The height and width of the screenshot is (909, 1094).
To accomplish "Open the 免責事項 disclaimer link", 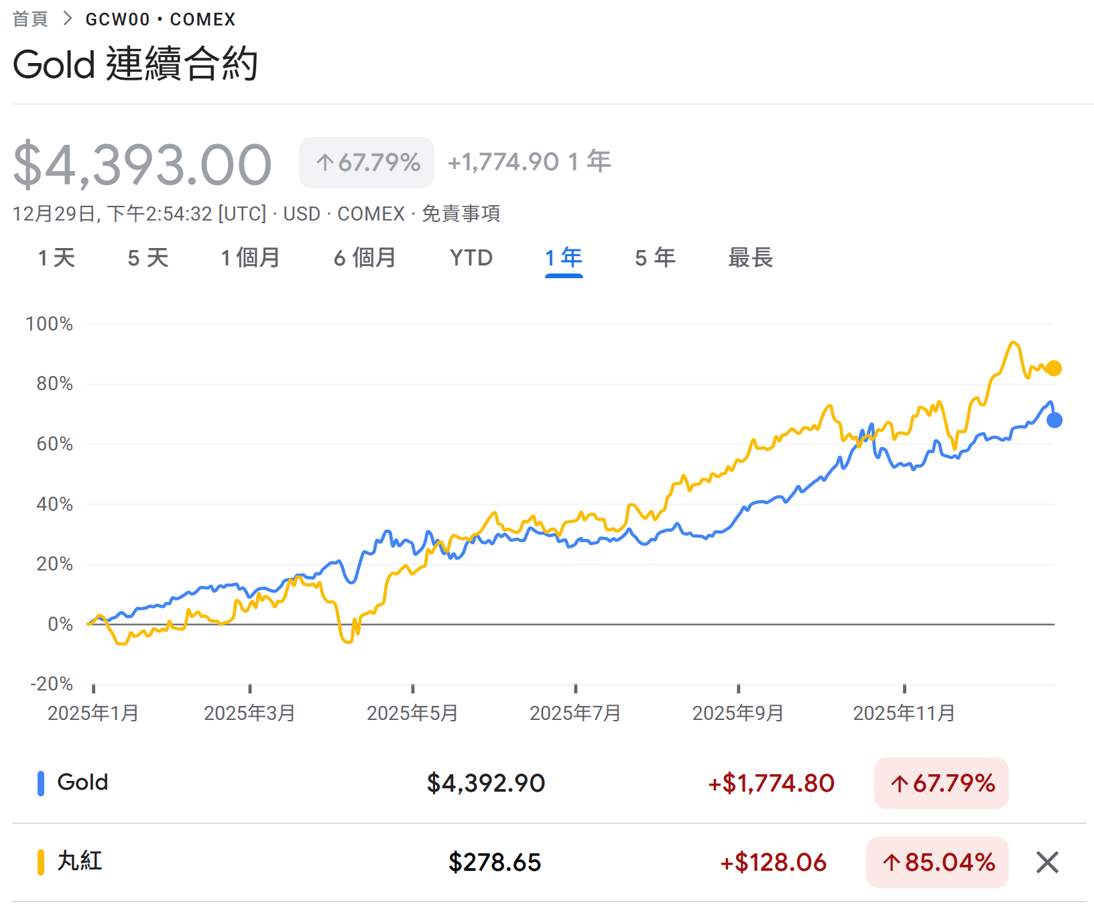I will [461, 214].
